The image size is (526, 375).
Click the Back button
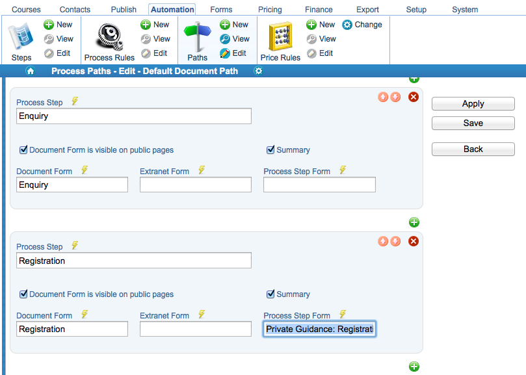[x=473, y=149]
